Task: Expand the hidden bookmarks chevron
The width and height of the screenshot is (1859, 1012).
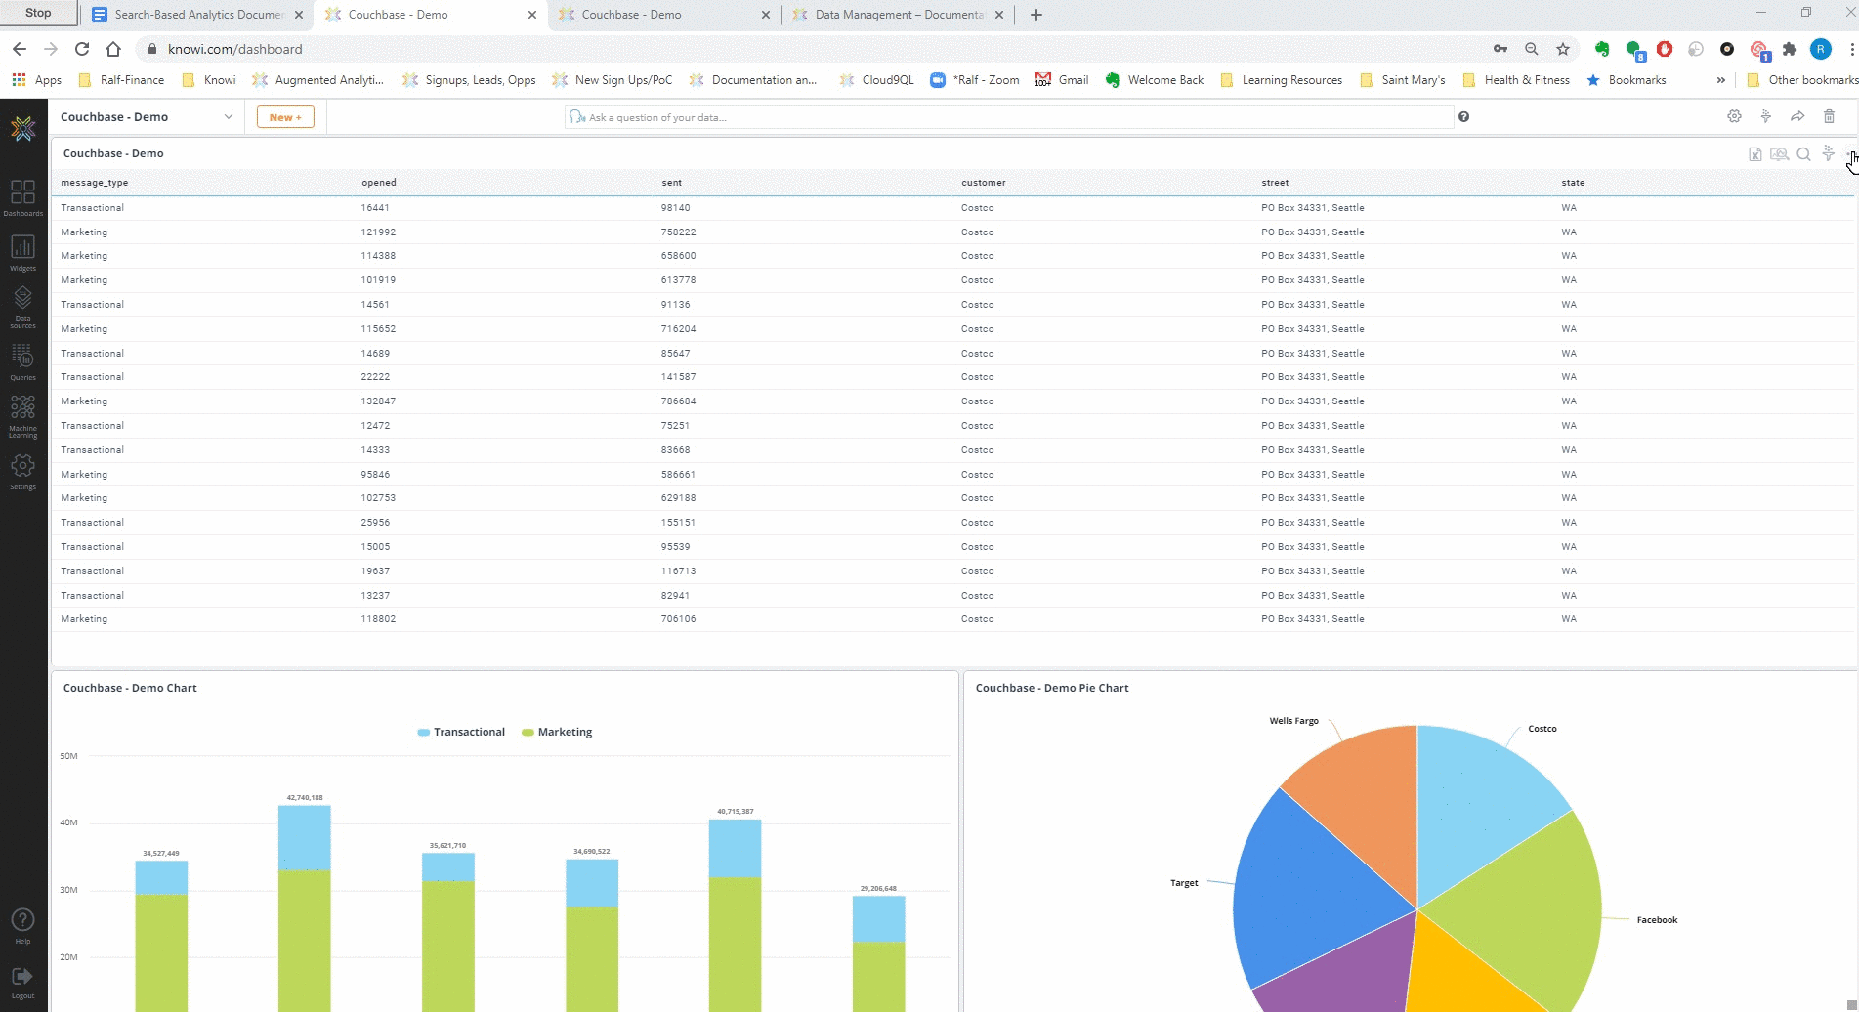Action: pos(1720,80)
